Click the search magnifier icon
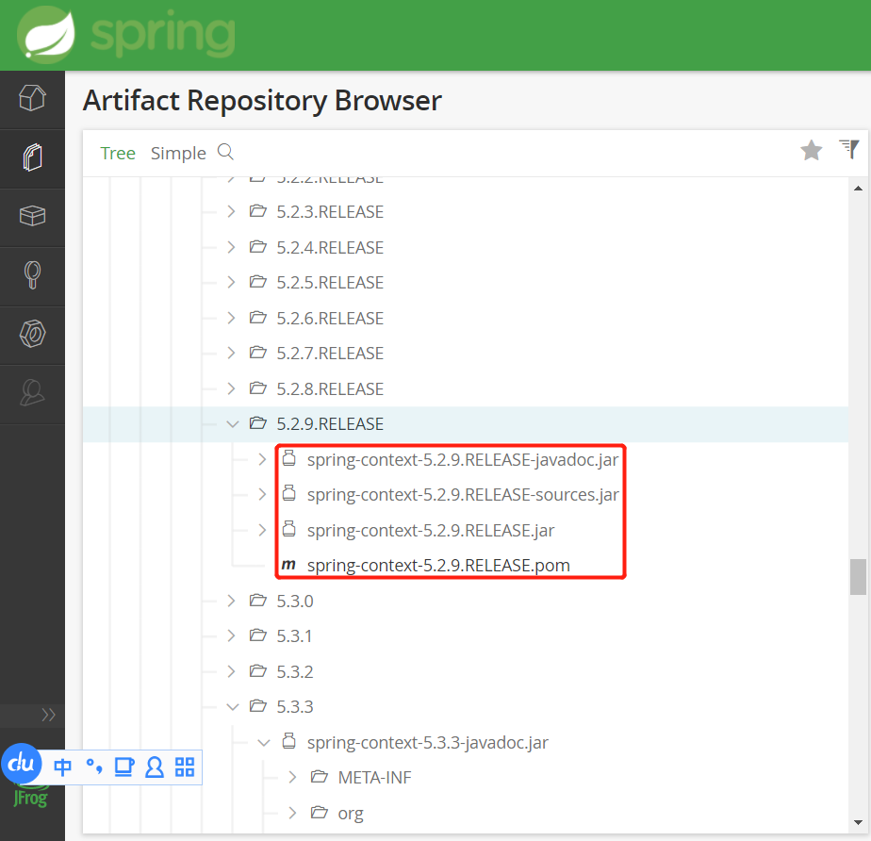The width and height of the screenshot is (871, 841). 225,152
